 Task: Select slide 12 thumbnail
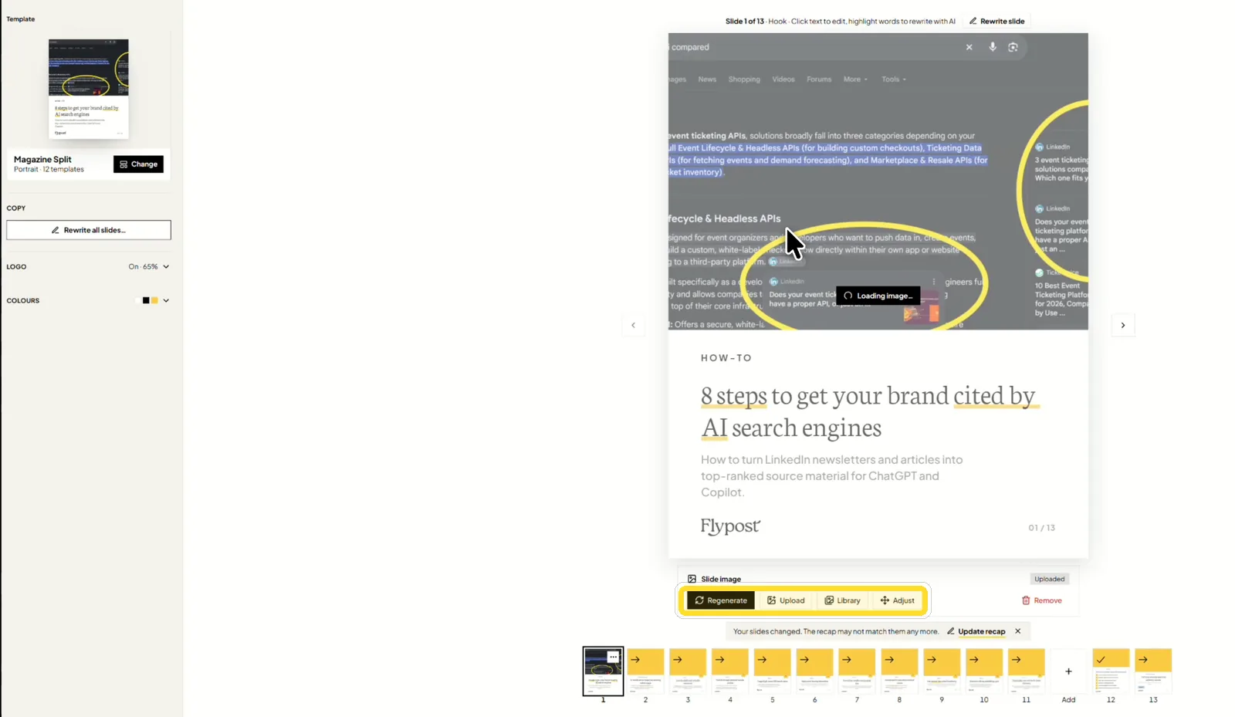pyautogui.click(x=1111, y=671)
